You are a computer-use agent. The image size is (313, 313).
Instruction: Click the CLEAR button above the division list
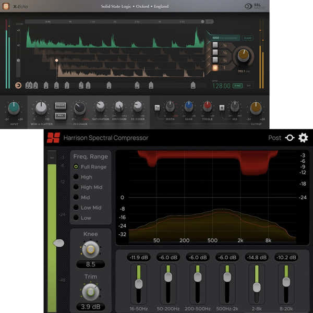click(x=248, y=38)
